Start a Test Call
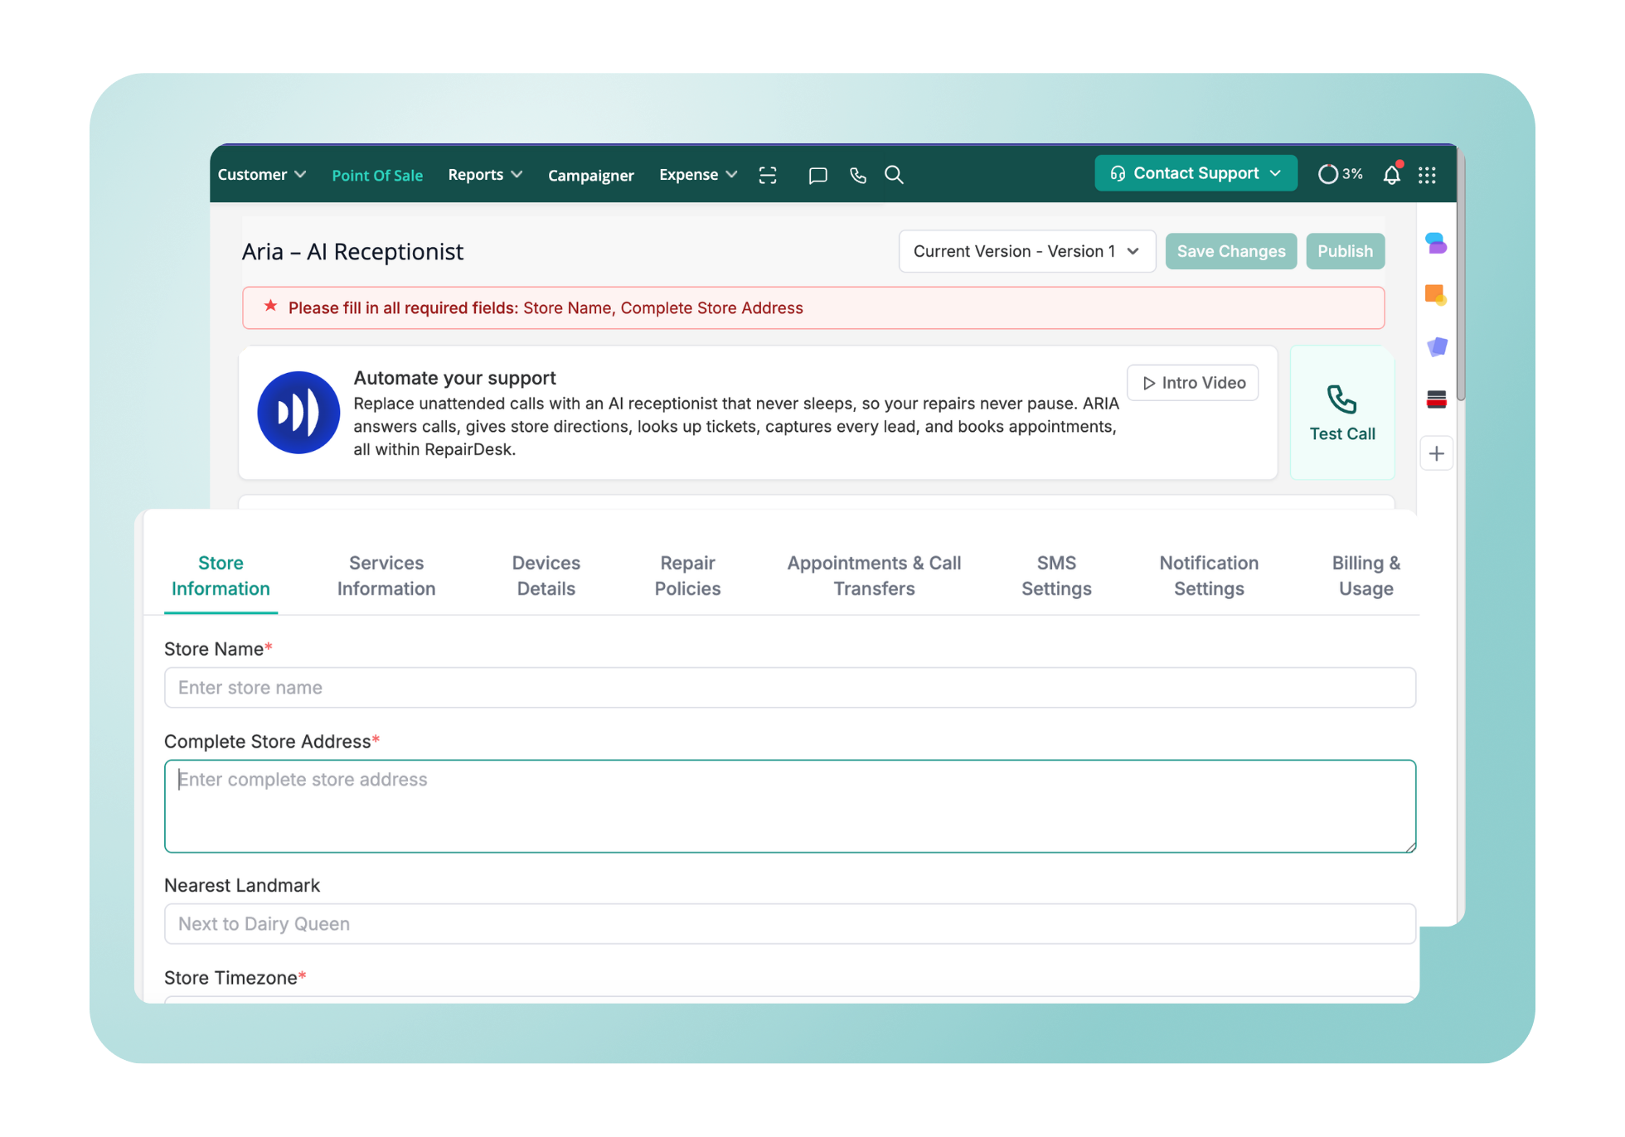The width and height of the screenshot is (1625, 1137). point(1342,412)
